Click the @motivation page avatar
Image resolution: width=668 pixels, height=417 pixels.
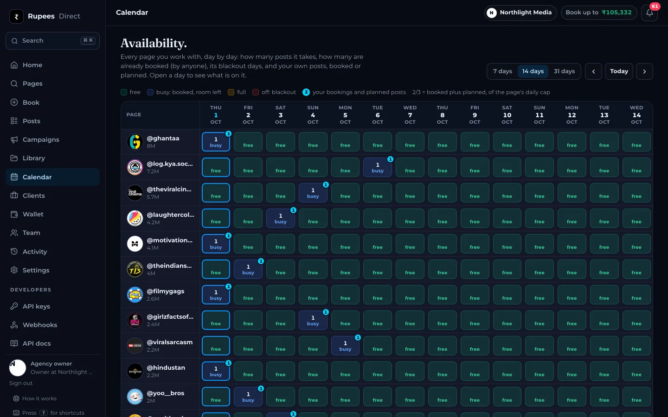(x=135, y=244)
